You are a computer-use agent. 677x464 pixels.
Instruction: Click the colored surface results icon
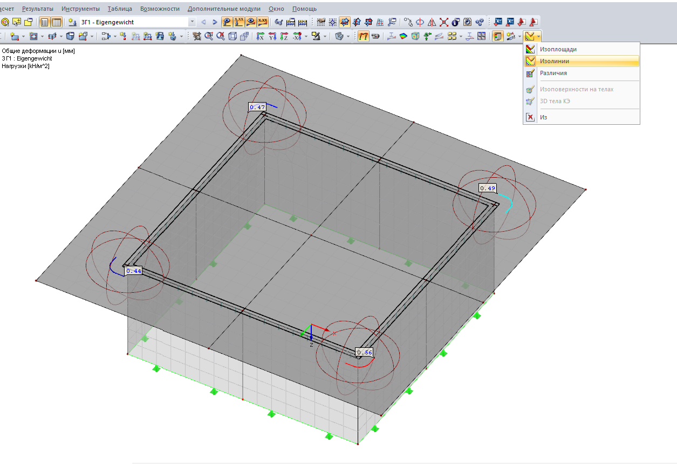click(x=403, y=36)
